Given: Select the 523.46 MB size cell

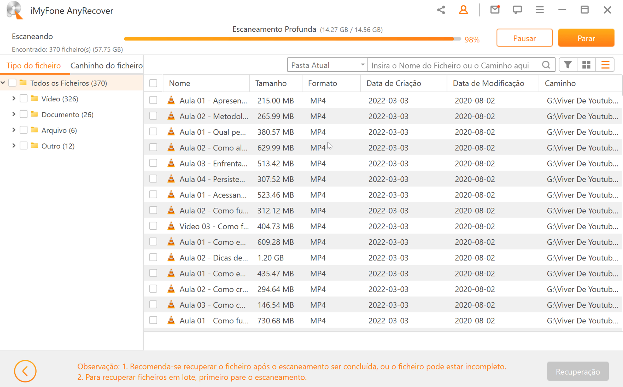Looking at the screenshot, I should (x=276, y=195).
